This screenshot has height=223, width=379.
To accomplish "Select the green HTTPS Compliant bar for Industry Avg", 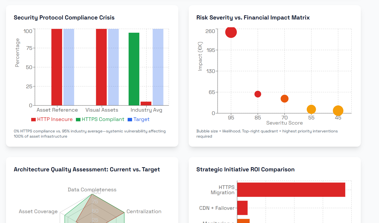I will point(134,69).
